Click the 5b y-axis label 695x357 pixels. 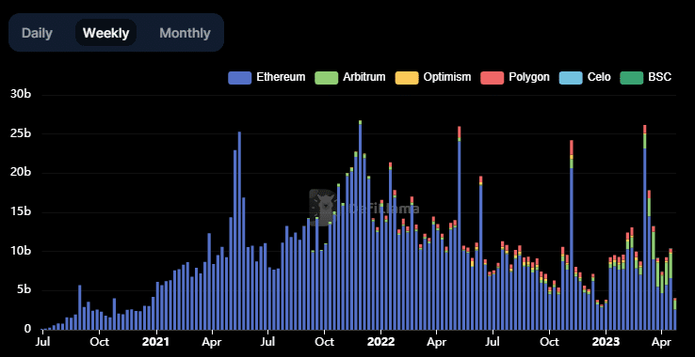click(x=24, y=290)
